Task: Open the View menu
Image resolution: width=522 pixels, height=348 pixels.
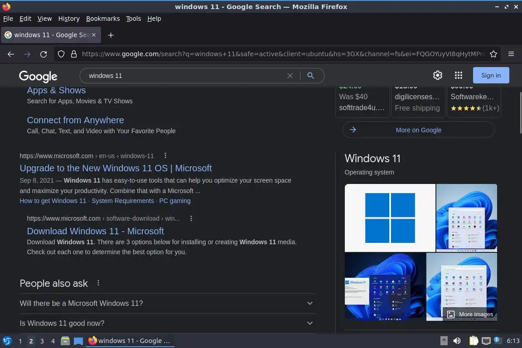Action: 44,19
